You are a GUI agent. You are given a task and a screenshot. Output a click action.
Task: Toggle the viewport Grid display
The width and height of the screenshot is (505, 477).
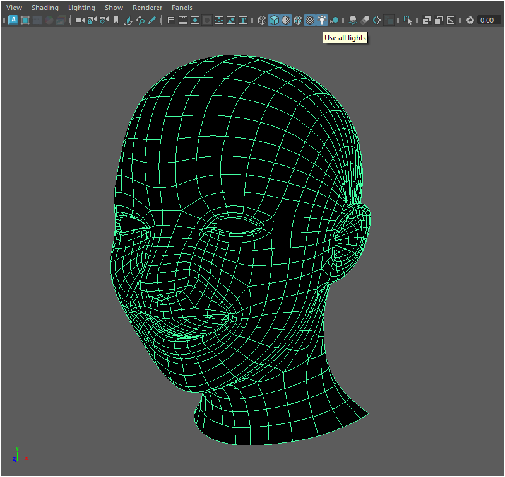pos(171,20)
